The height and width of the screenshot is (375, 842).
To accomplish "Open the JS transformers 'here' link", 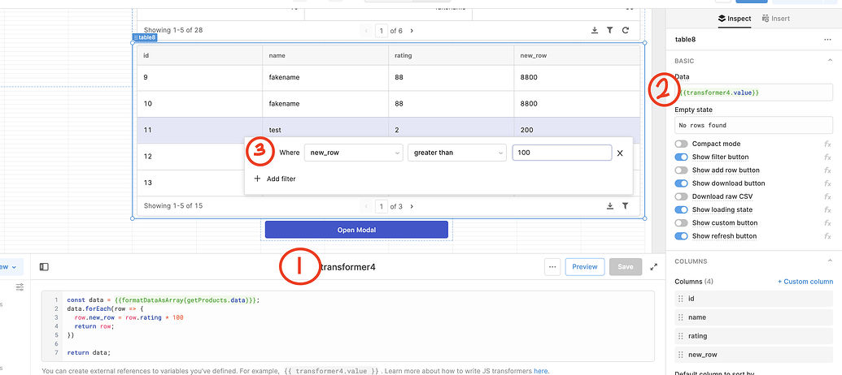I will coord(541,371).
